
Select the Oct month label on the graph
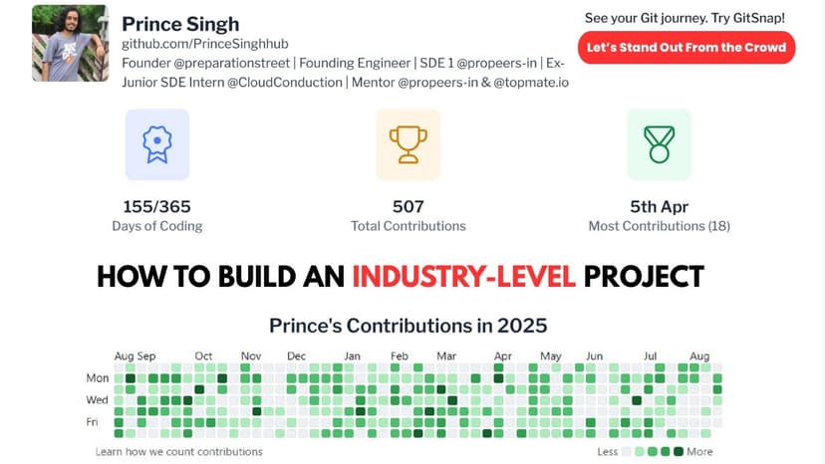tap(203, 355)
